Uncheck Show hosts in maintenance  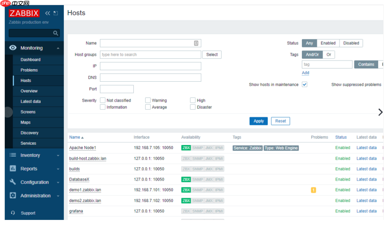click(304, 85)
